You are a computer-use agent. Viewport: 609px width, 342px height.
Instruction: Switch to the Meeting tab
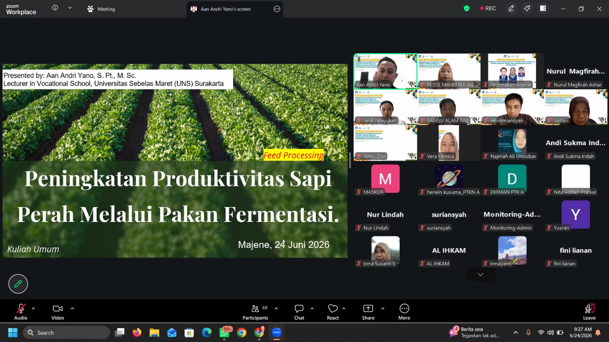101,9
